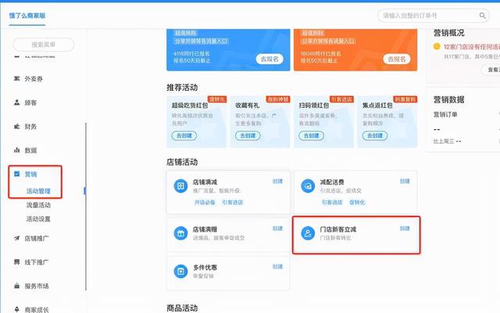Viewport: 500px width, 313px height.
Task: Select 商家成长 in the sidebar menu
Action: coord(37,310)
